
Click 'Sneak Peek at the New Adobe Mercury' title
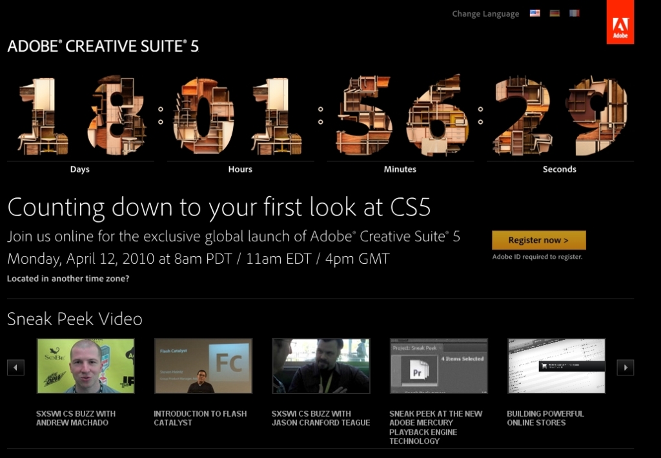click(436, 427)
